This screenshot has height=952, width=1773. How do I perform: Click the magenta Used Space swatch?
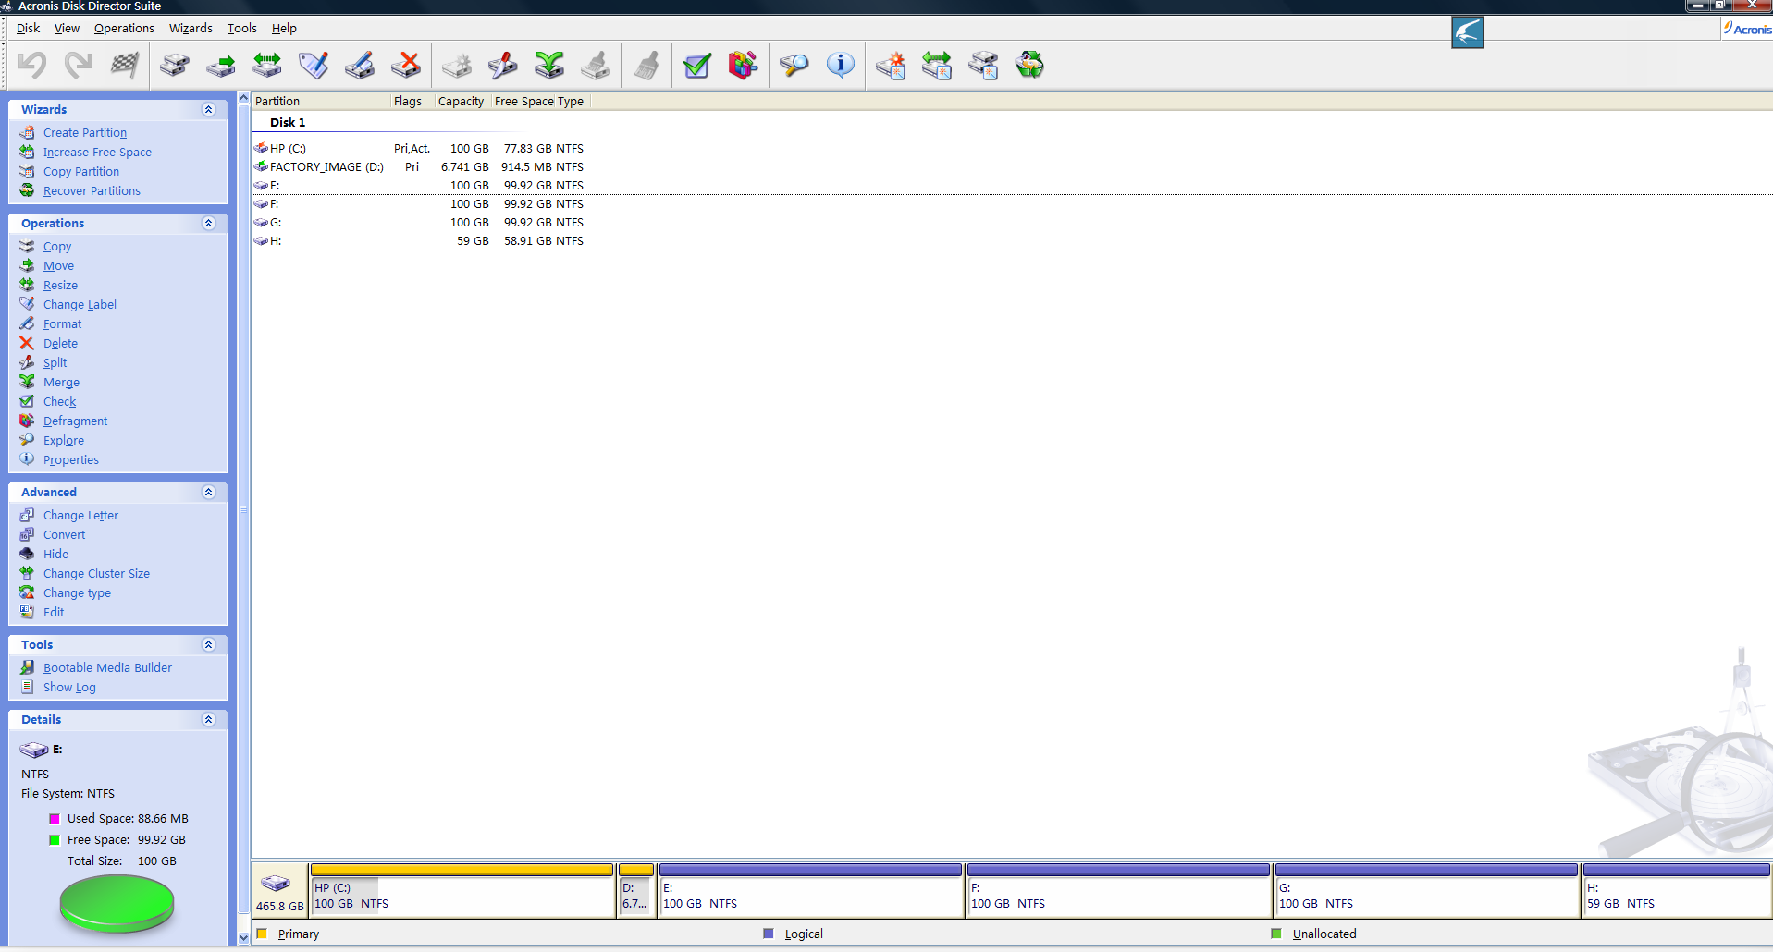click(55, 819)
